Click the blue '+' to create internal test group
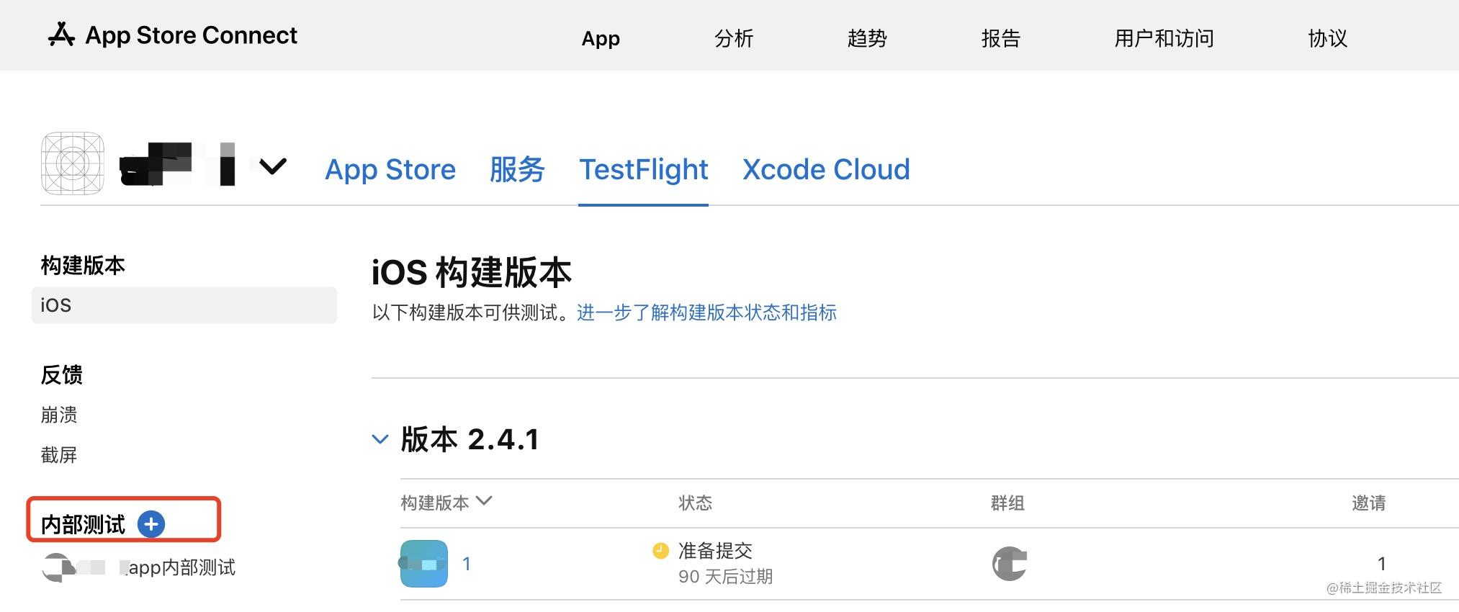 click(151, 525)
